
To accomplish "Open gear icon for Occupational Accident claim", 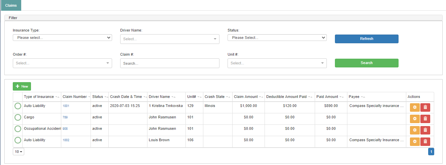I will pos(415,130).
